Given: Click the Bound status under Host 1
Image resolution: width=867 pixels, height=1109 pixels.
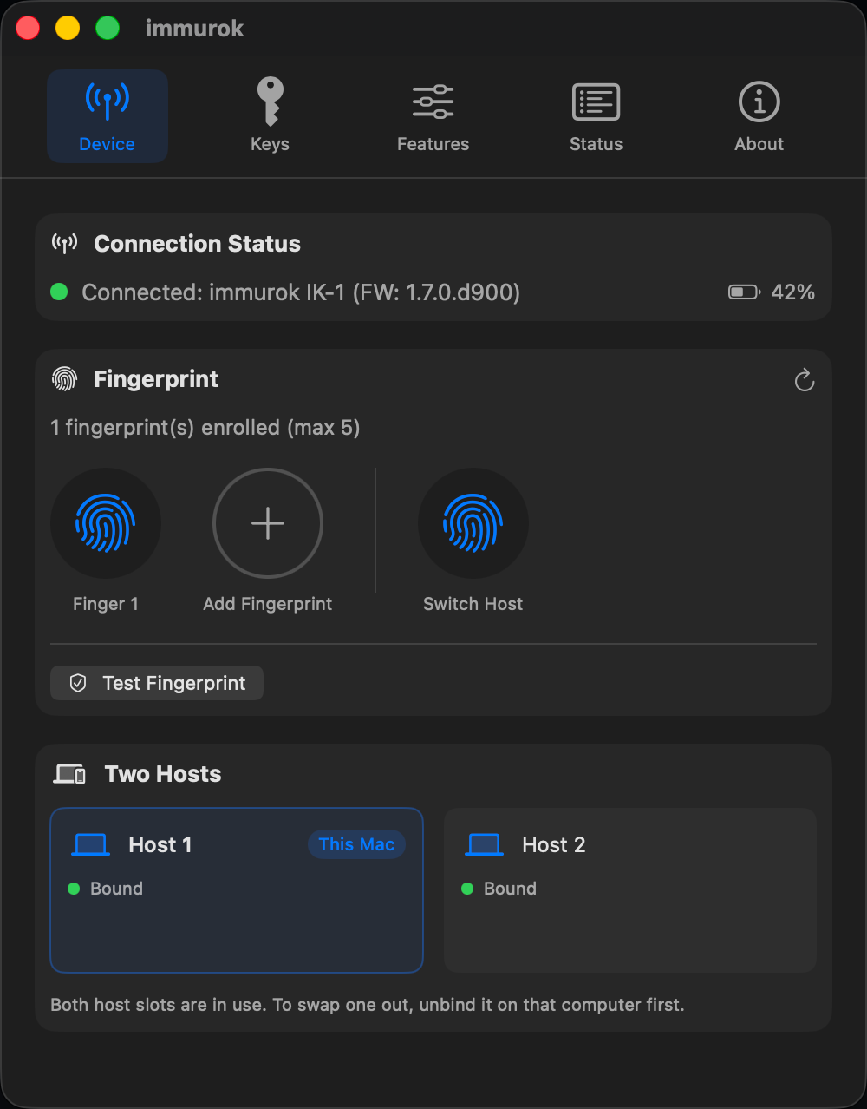Looking at the screenshot, I should (105, 889).
